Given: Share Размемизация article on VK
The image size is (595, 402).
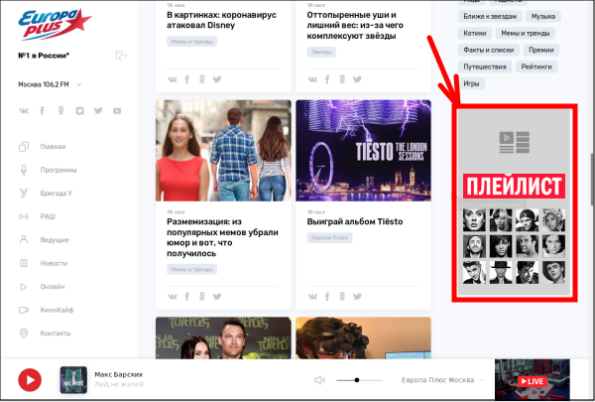Looking at the screenshot, I should 173,297.
